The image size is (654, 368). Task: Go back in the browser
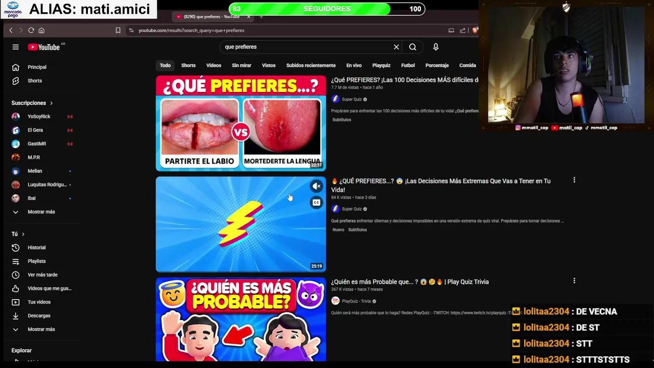[11, 31]
